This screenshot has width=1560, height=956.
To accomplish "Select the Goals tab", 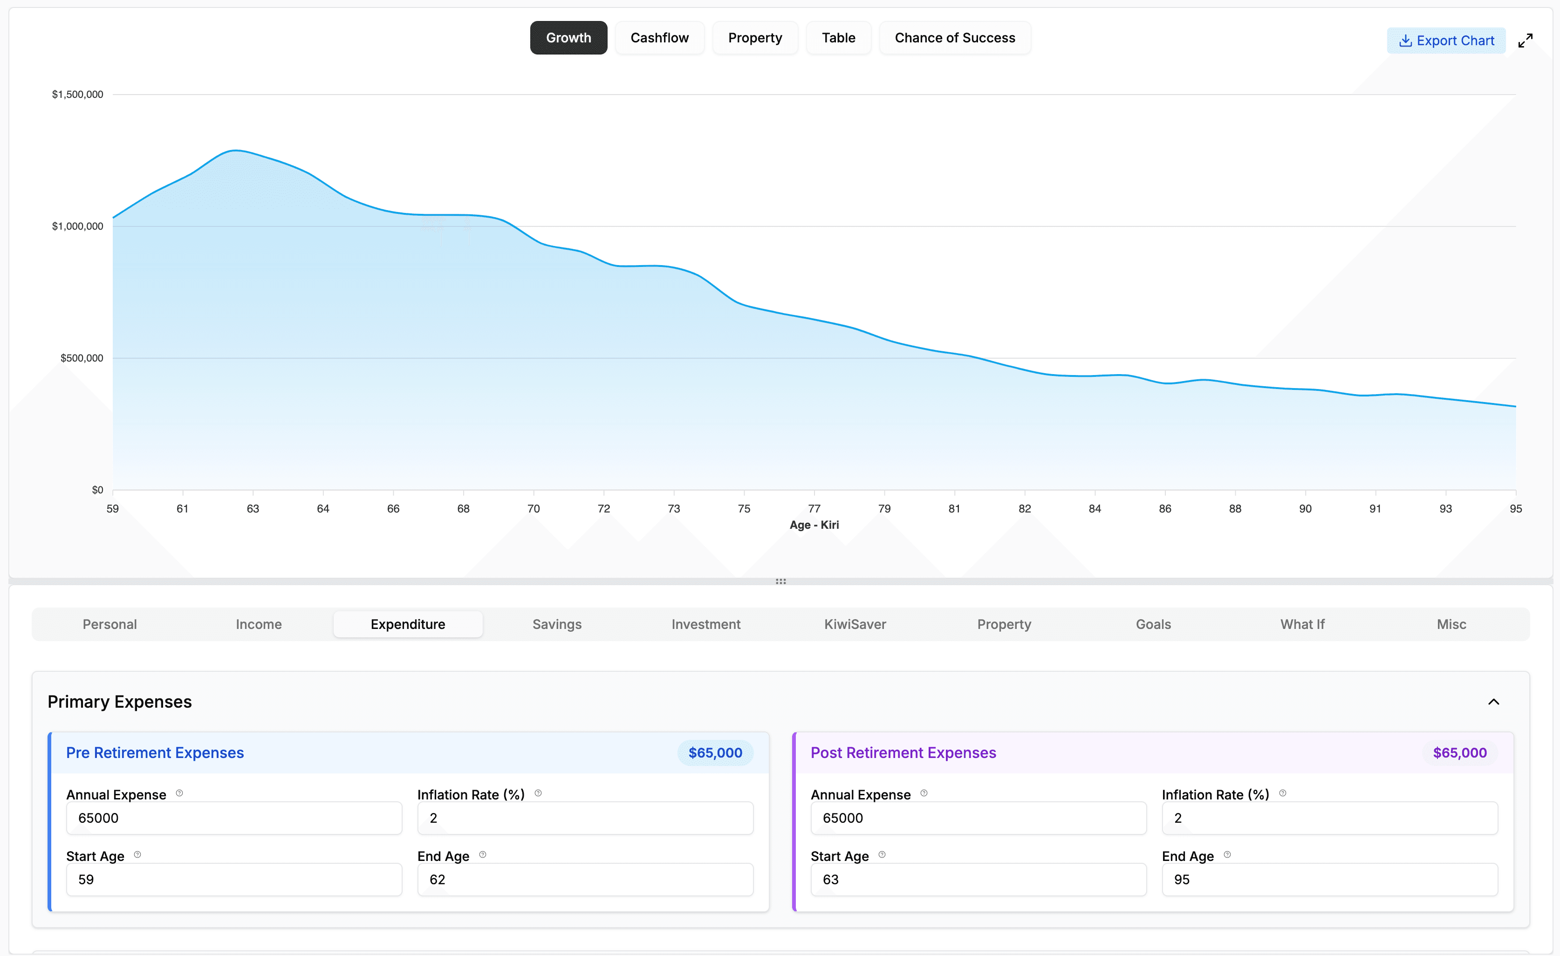I will click(x=1153, y=624).
